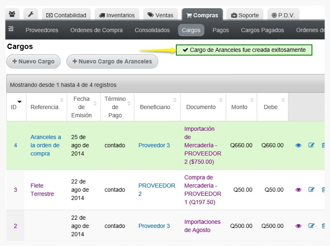Switch to the Contabilidad tab

coord(66,15)
